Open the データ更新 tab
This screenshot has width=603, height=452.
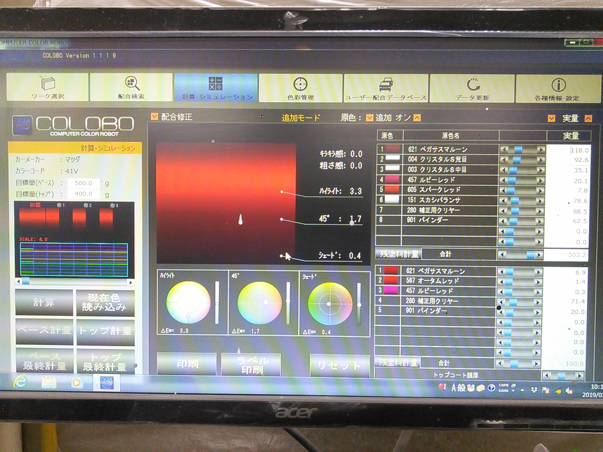pos(472,89)
